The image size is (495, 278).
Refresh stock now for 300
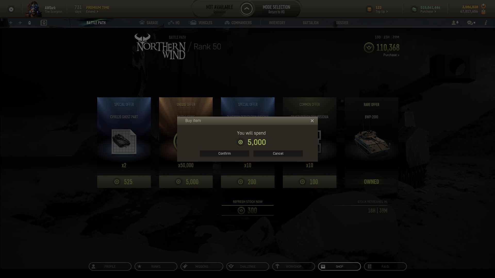click(247, 210)
